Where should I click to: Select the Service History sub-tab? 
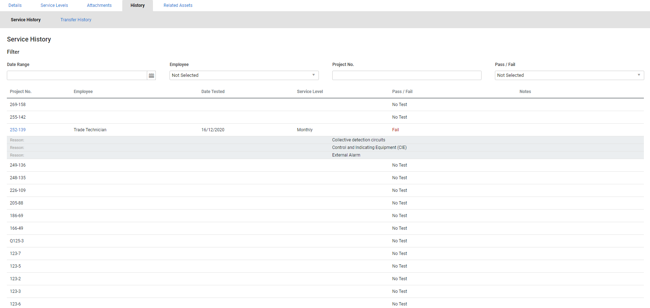click(x=26, y=20)
